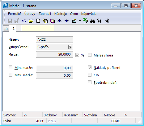The height and width of the screenshot is (126, 144).
Task: Switch to tab 0
Action: 6,29
